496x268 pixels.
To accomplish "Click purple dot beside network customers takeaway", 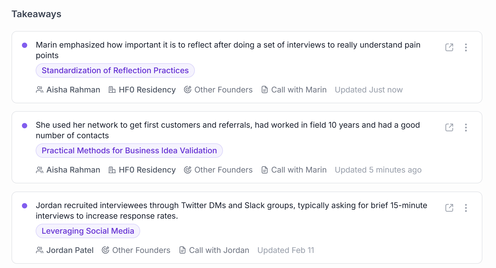I will pyautogui.click(x=25, y=126).
